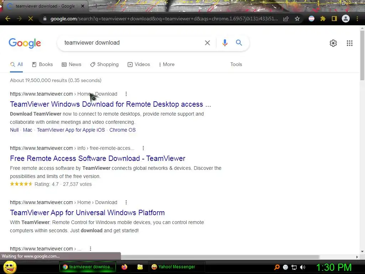The image size is (365, 274).
Task: Follow the Mac sitelink
Action: [27, 130]
